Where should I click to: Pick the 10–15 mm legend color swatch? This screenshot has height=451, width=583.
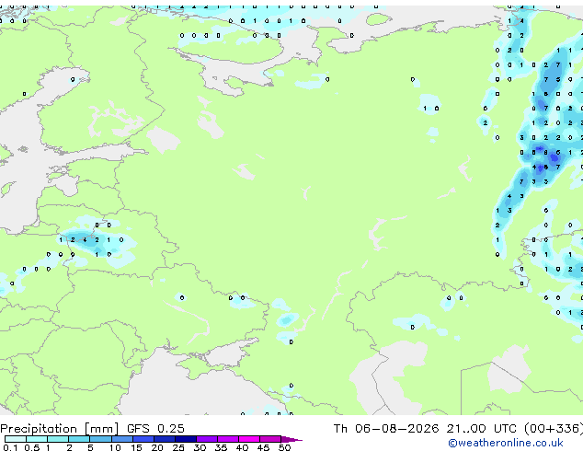(x=122, y=439)
